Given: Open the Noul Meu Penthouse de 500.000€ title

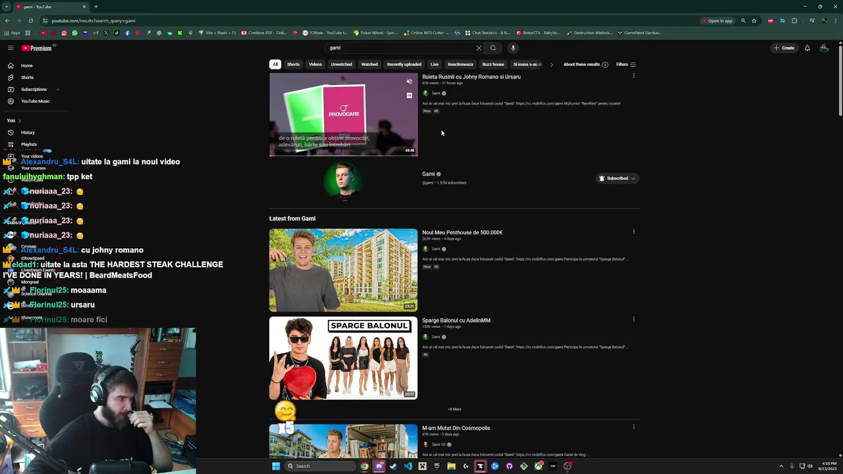Looking at the screenshot, I should point(462,232).
